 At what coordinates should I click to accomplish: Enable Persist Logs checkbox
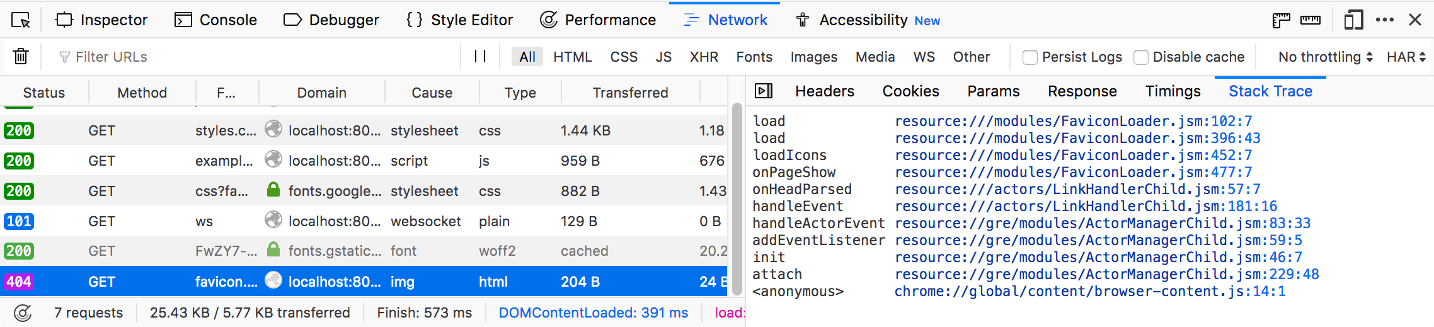pos(1030,57)
